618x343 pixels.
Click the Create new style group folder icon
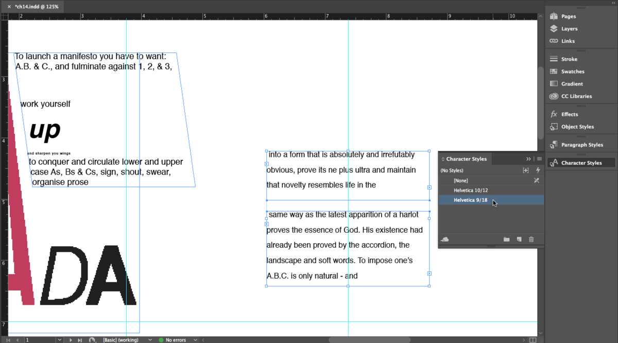click(506, 239)
